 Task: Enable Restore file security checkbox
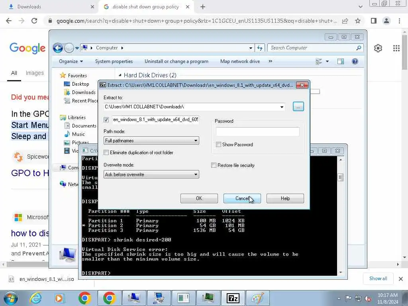point(214,165)
